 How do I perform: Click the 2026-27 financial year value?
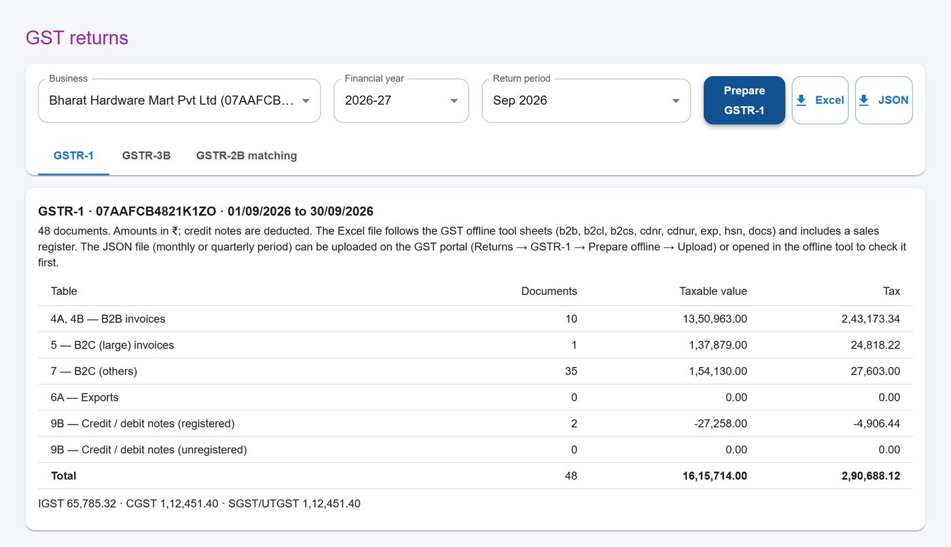click(368, 101)
